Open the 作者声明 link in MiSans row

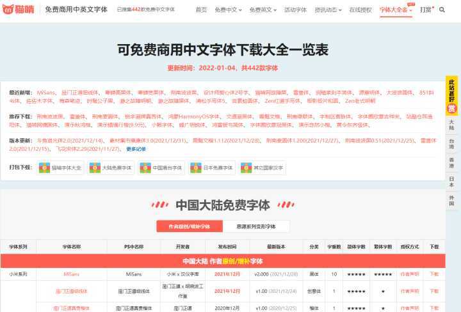410,274
